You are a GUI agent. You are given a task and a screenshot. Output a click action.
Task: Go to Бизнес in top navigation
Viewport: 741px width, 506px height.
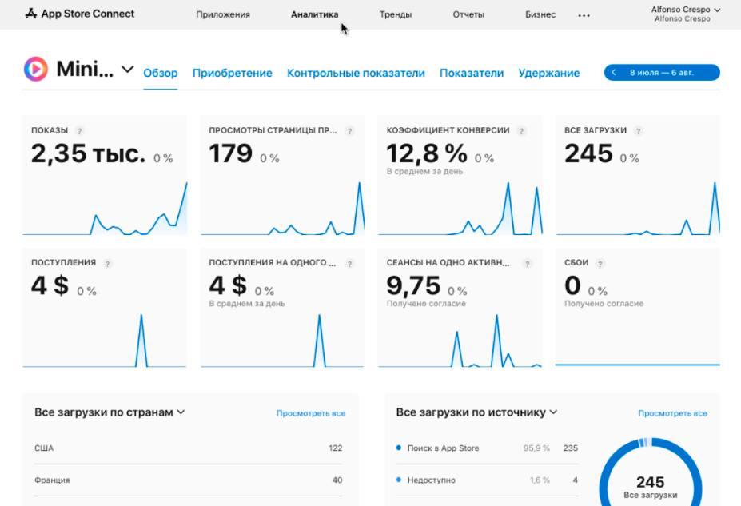[540, 14]
